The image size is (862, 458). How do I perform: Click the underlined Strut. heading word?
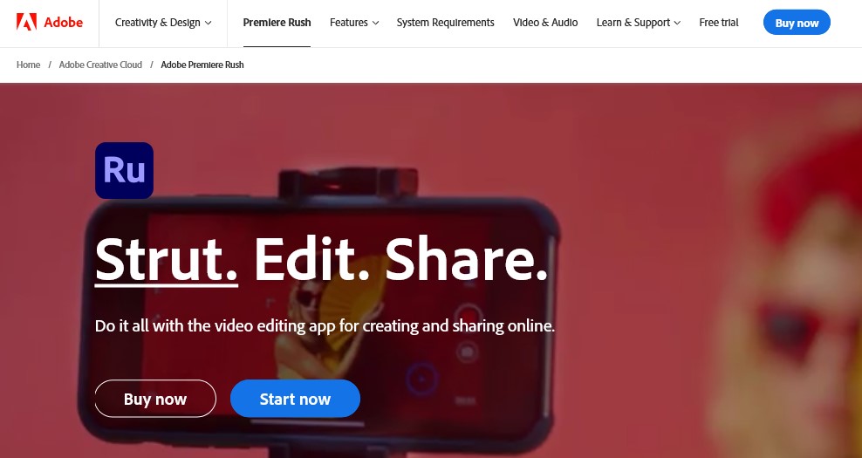coord(167,259)
